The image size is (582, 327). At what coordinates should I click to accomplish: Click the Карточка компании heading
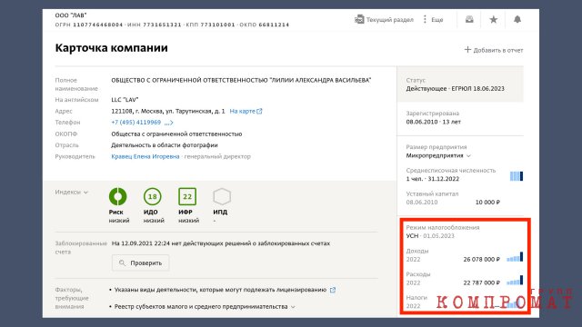click(x=111, y=48)
